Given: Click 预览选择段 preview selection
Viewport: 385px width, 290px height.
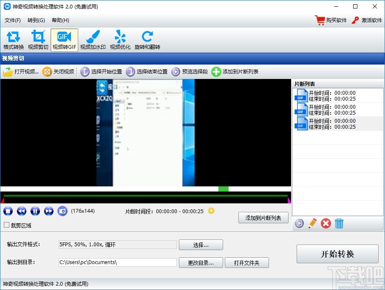Looking at the screenshot, I should [190, 72].
